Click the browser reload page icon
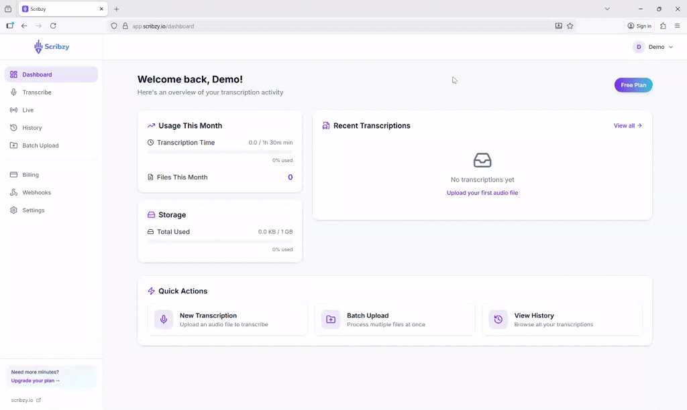The height and width of the screenshot is (410, 687). tap(53, 26)
